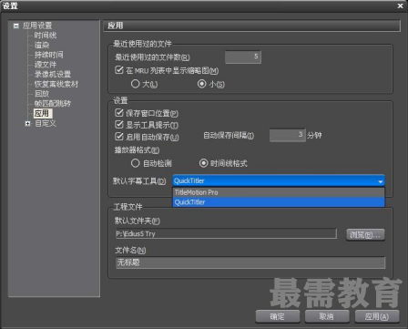408x329 pixels.
Task: Toggle 显示工具提示 checkbox
Action: 118,125
